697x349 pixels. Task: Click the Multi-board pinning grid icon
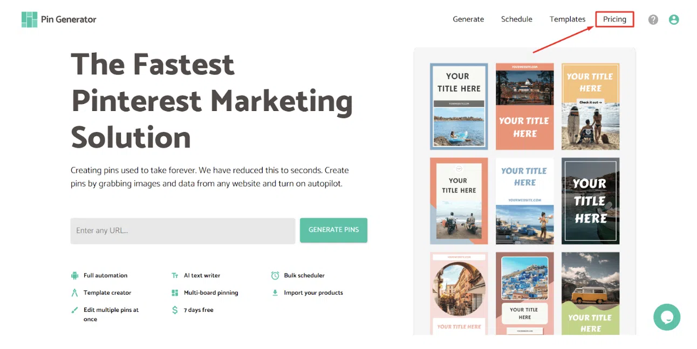coord(175,293)
